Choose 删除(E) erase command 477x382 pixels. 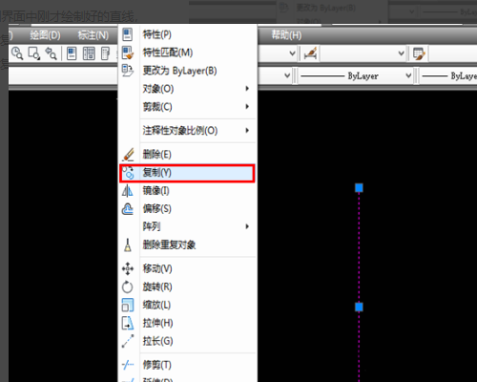[188, 155]
